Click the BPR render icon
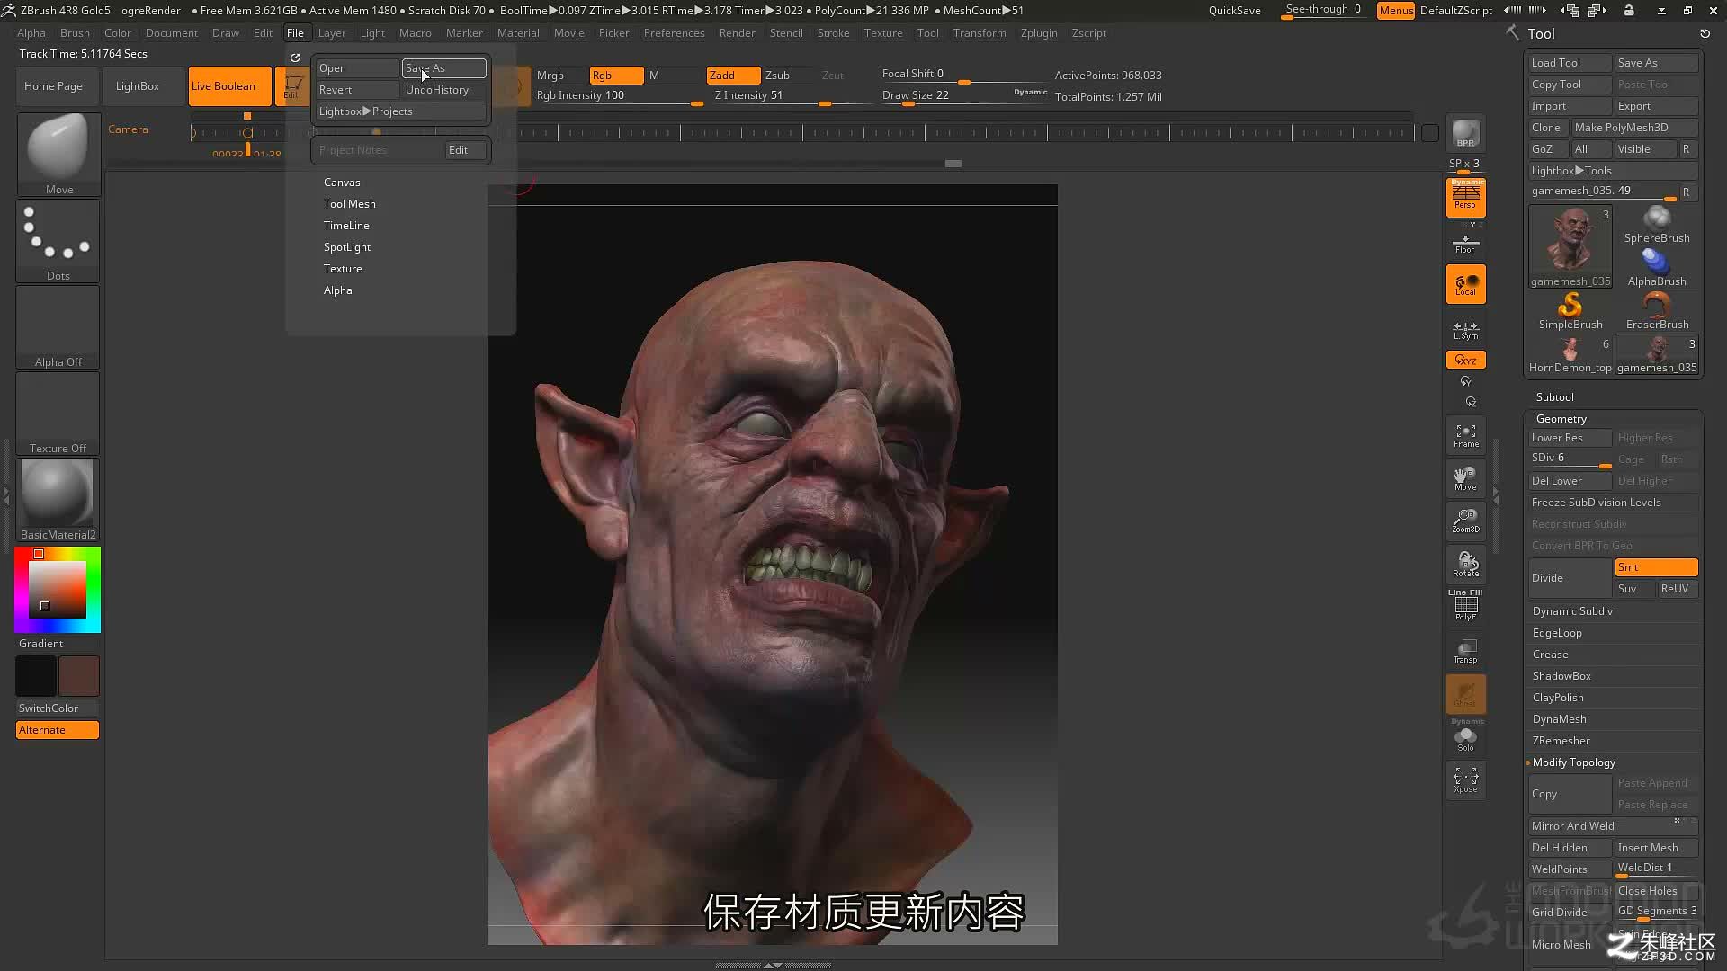Viewport: 1727px width, 971px height. 1465,133
